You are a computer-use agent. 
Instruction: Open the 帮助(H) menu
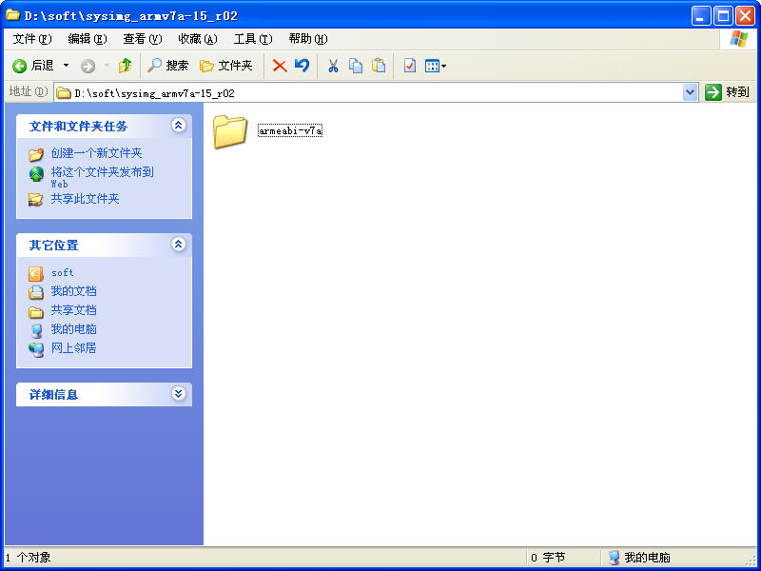(x=308, y=39)
